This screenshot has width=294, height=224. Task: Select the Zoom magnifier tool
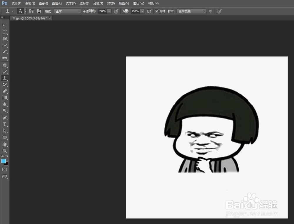click(x=5, y=151)
